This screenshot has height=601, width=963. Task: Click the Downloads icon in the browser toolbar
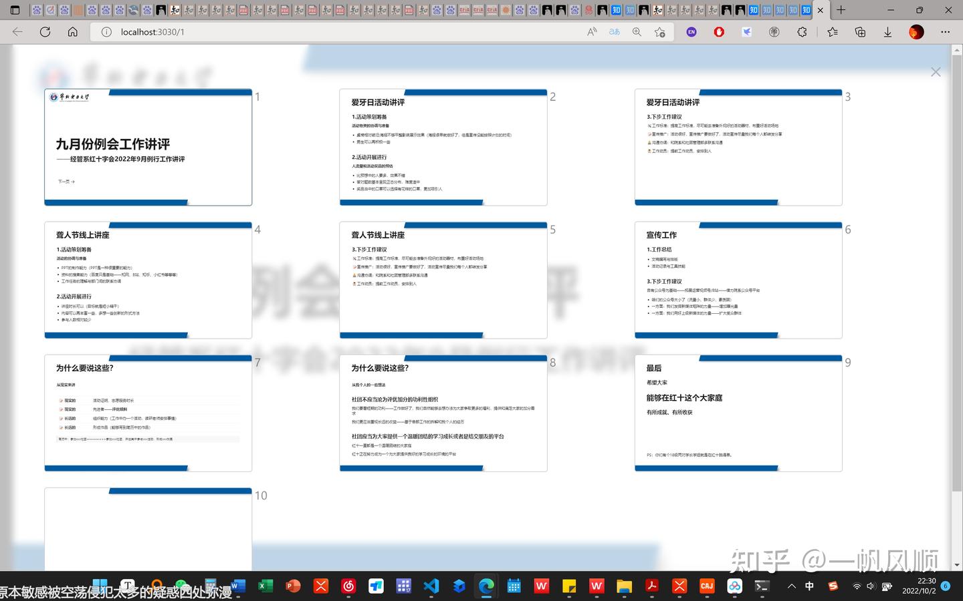[887, 31]
